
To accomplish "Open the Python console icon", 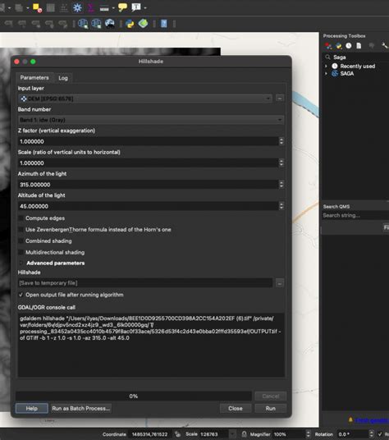I will coord(130,24).
